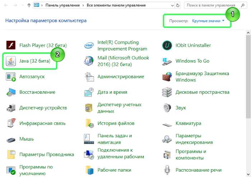Click the Java coffee cup icon
Image resolution: width=251 pixels, height=177 pixels.
(x=11, y=61)
